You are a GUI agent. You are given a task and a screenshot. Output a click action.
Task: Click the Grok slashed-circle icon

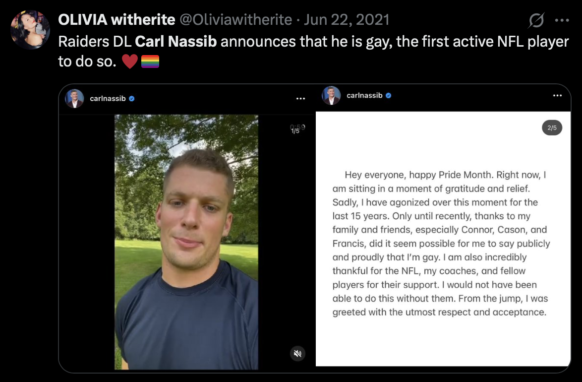point(536,20)
